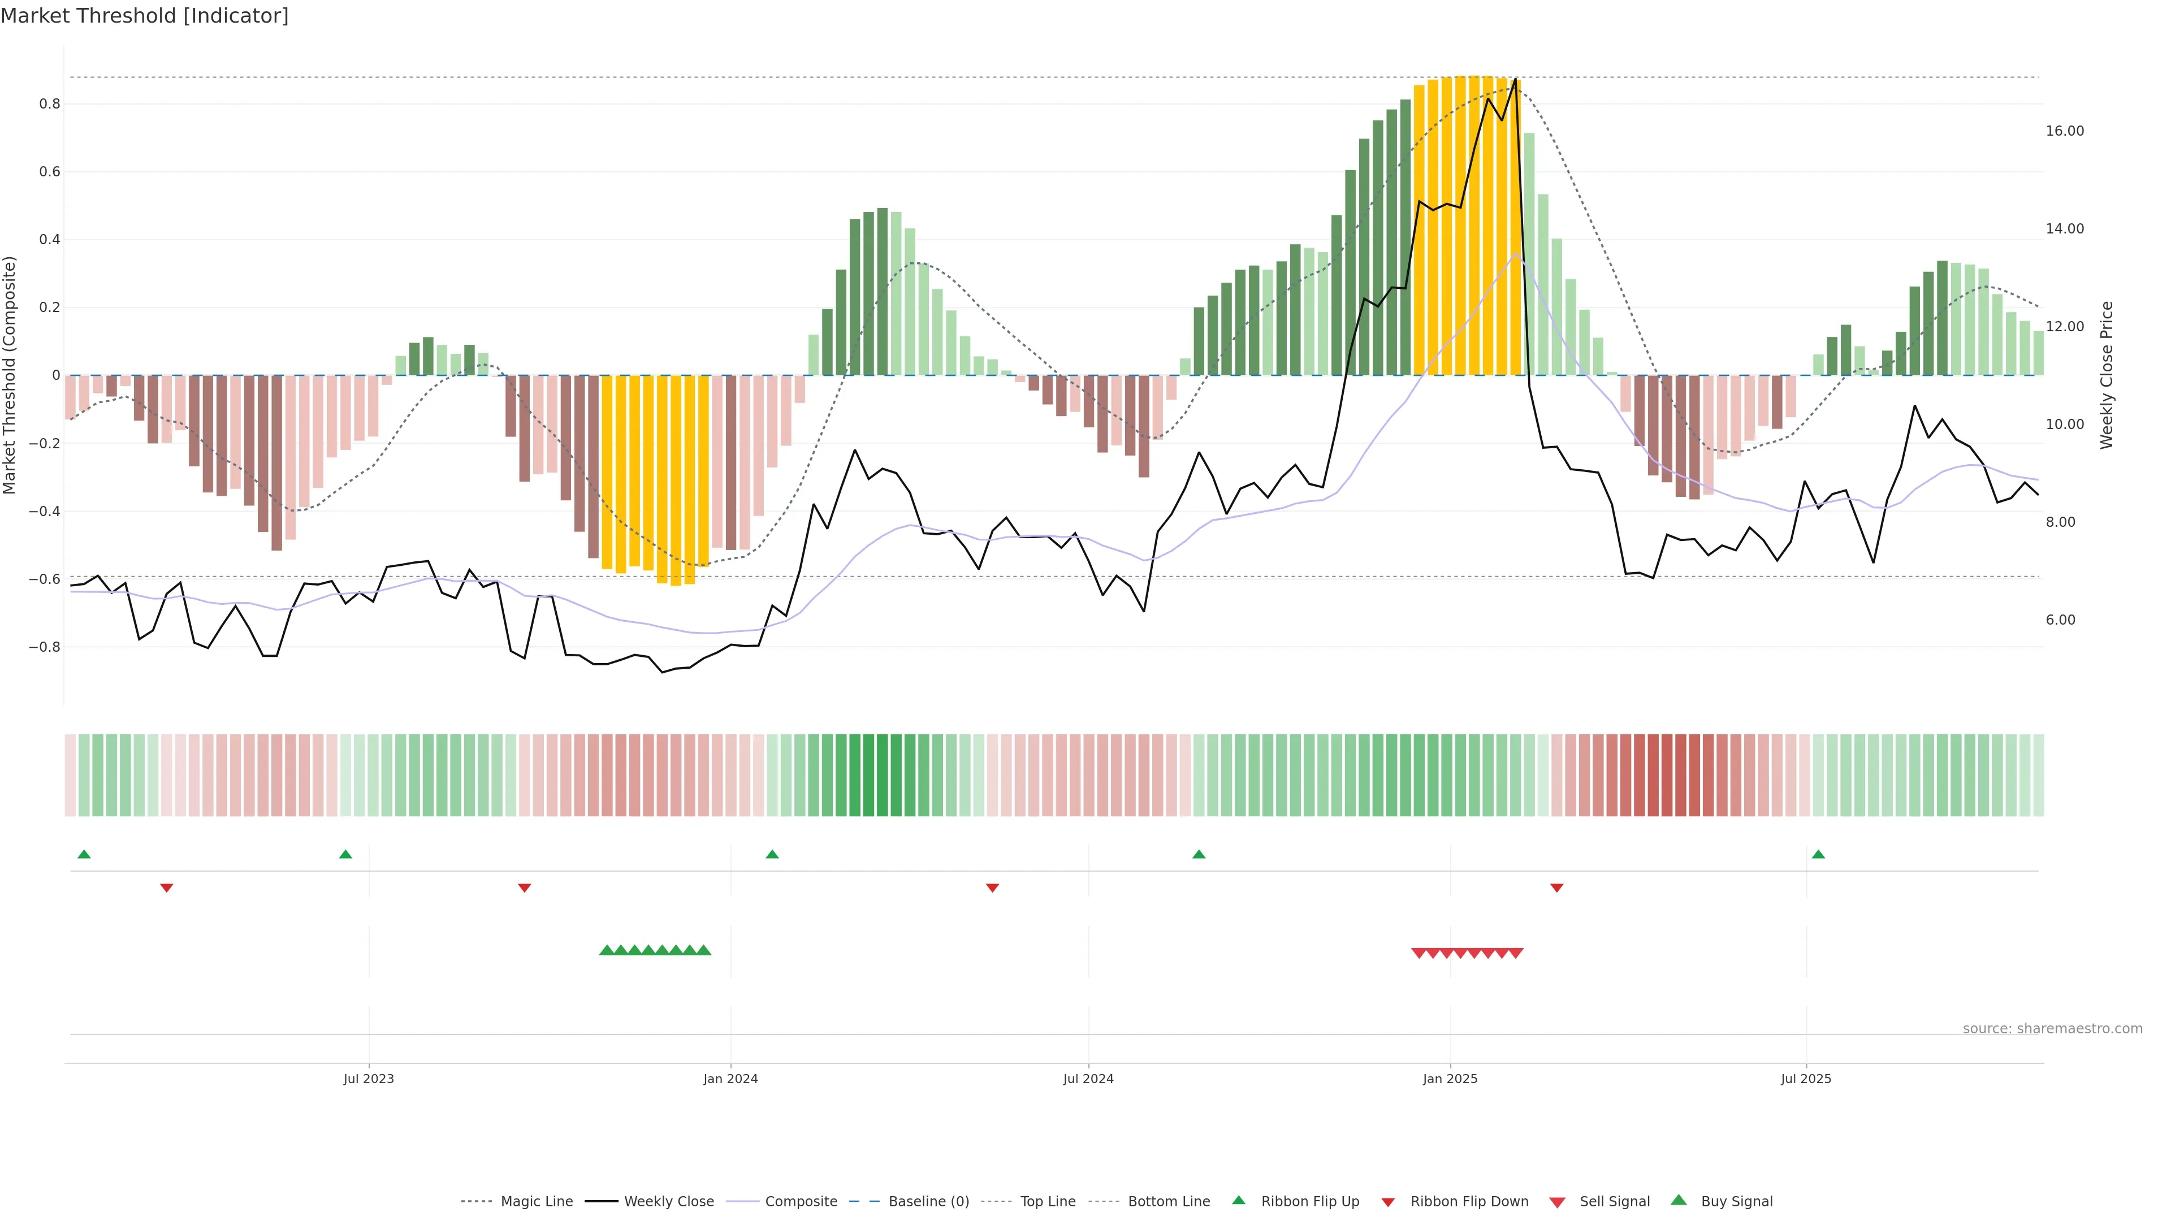The width and height of the screenshot is (2171, 1221).
Task: Hide the Composite line via legend
Action: tap(801, 1202)
